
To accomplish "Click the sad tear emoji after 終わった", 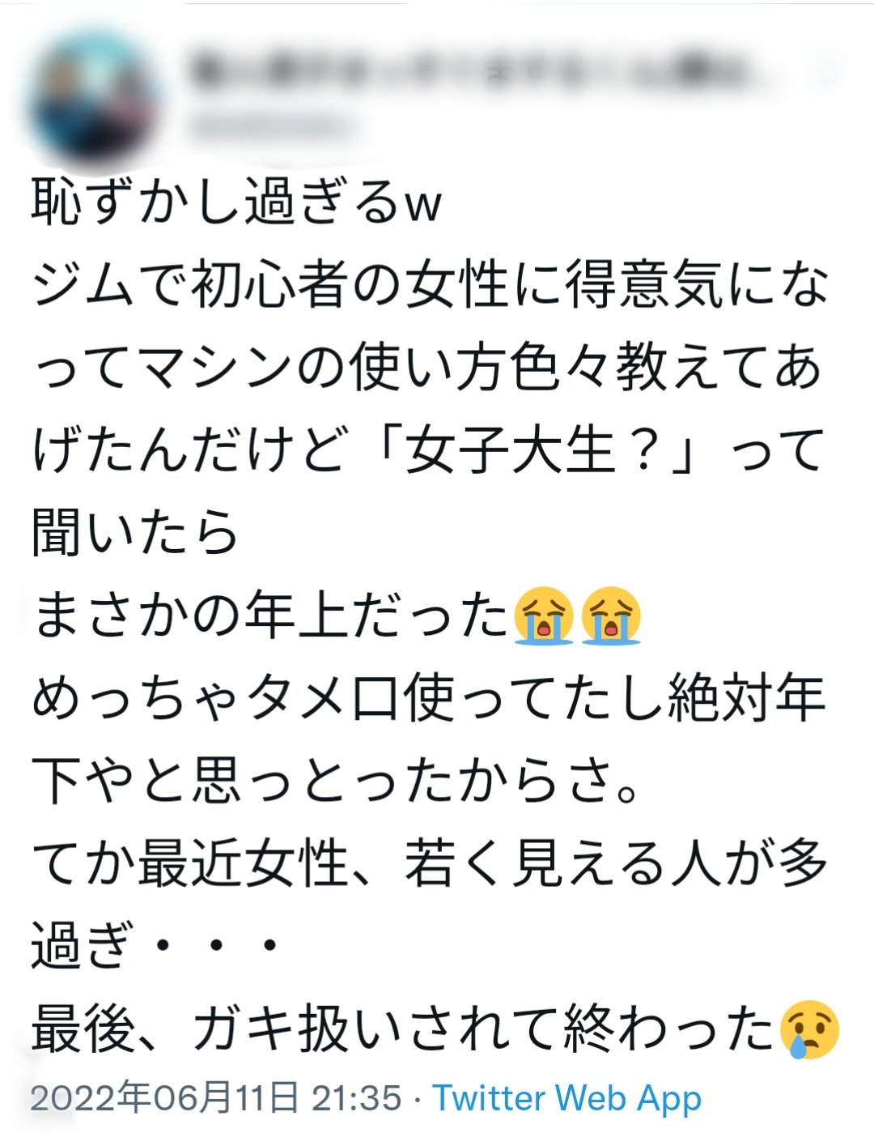I will [809, 1029].
